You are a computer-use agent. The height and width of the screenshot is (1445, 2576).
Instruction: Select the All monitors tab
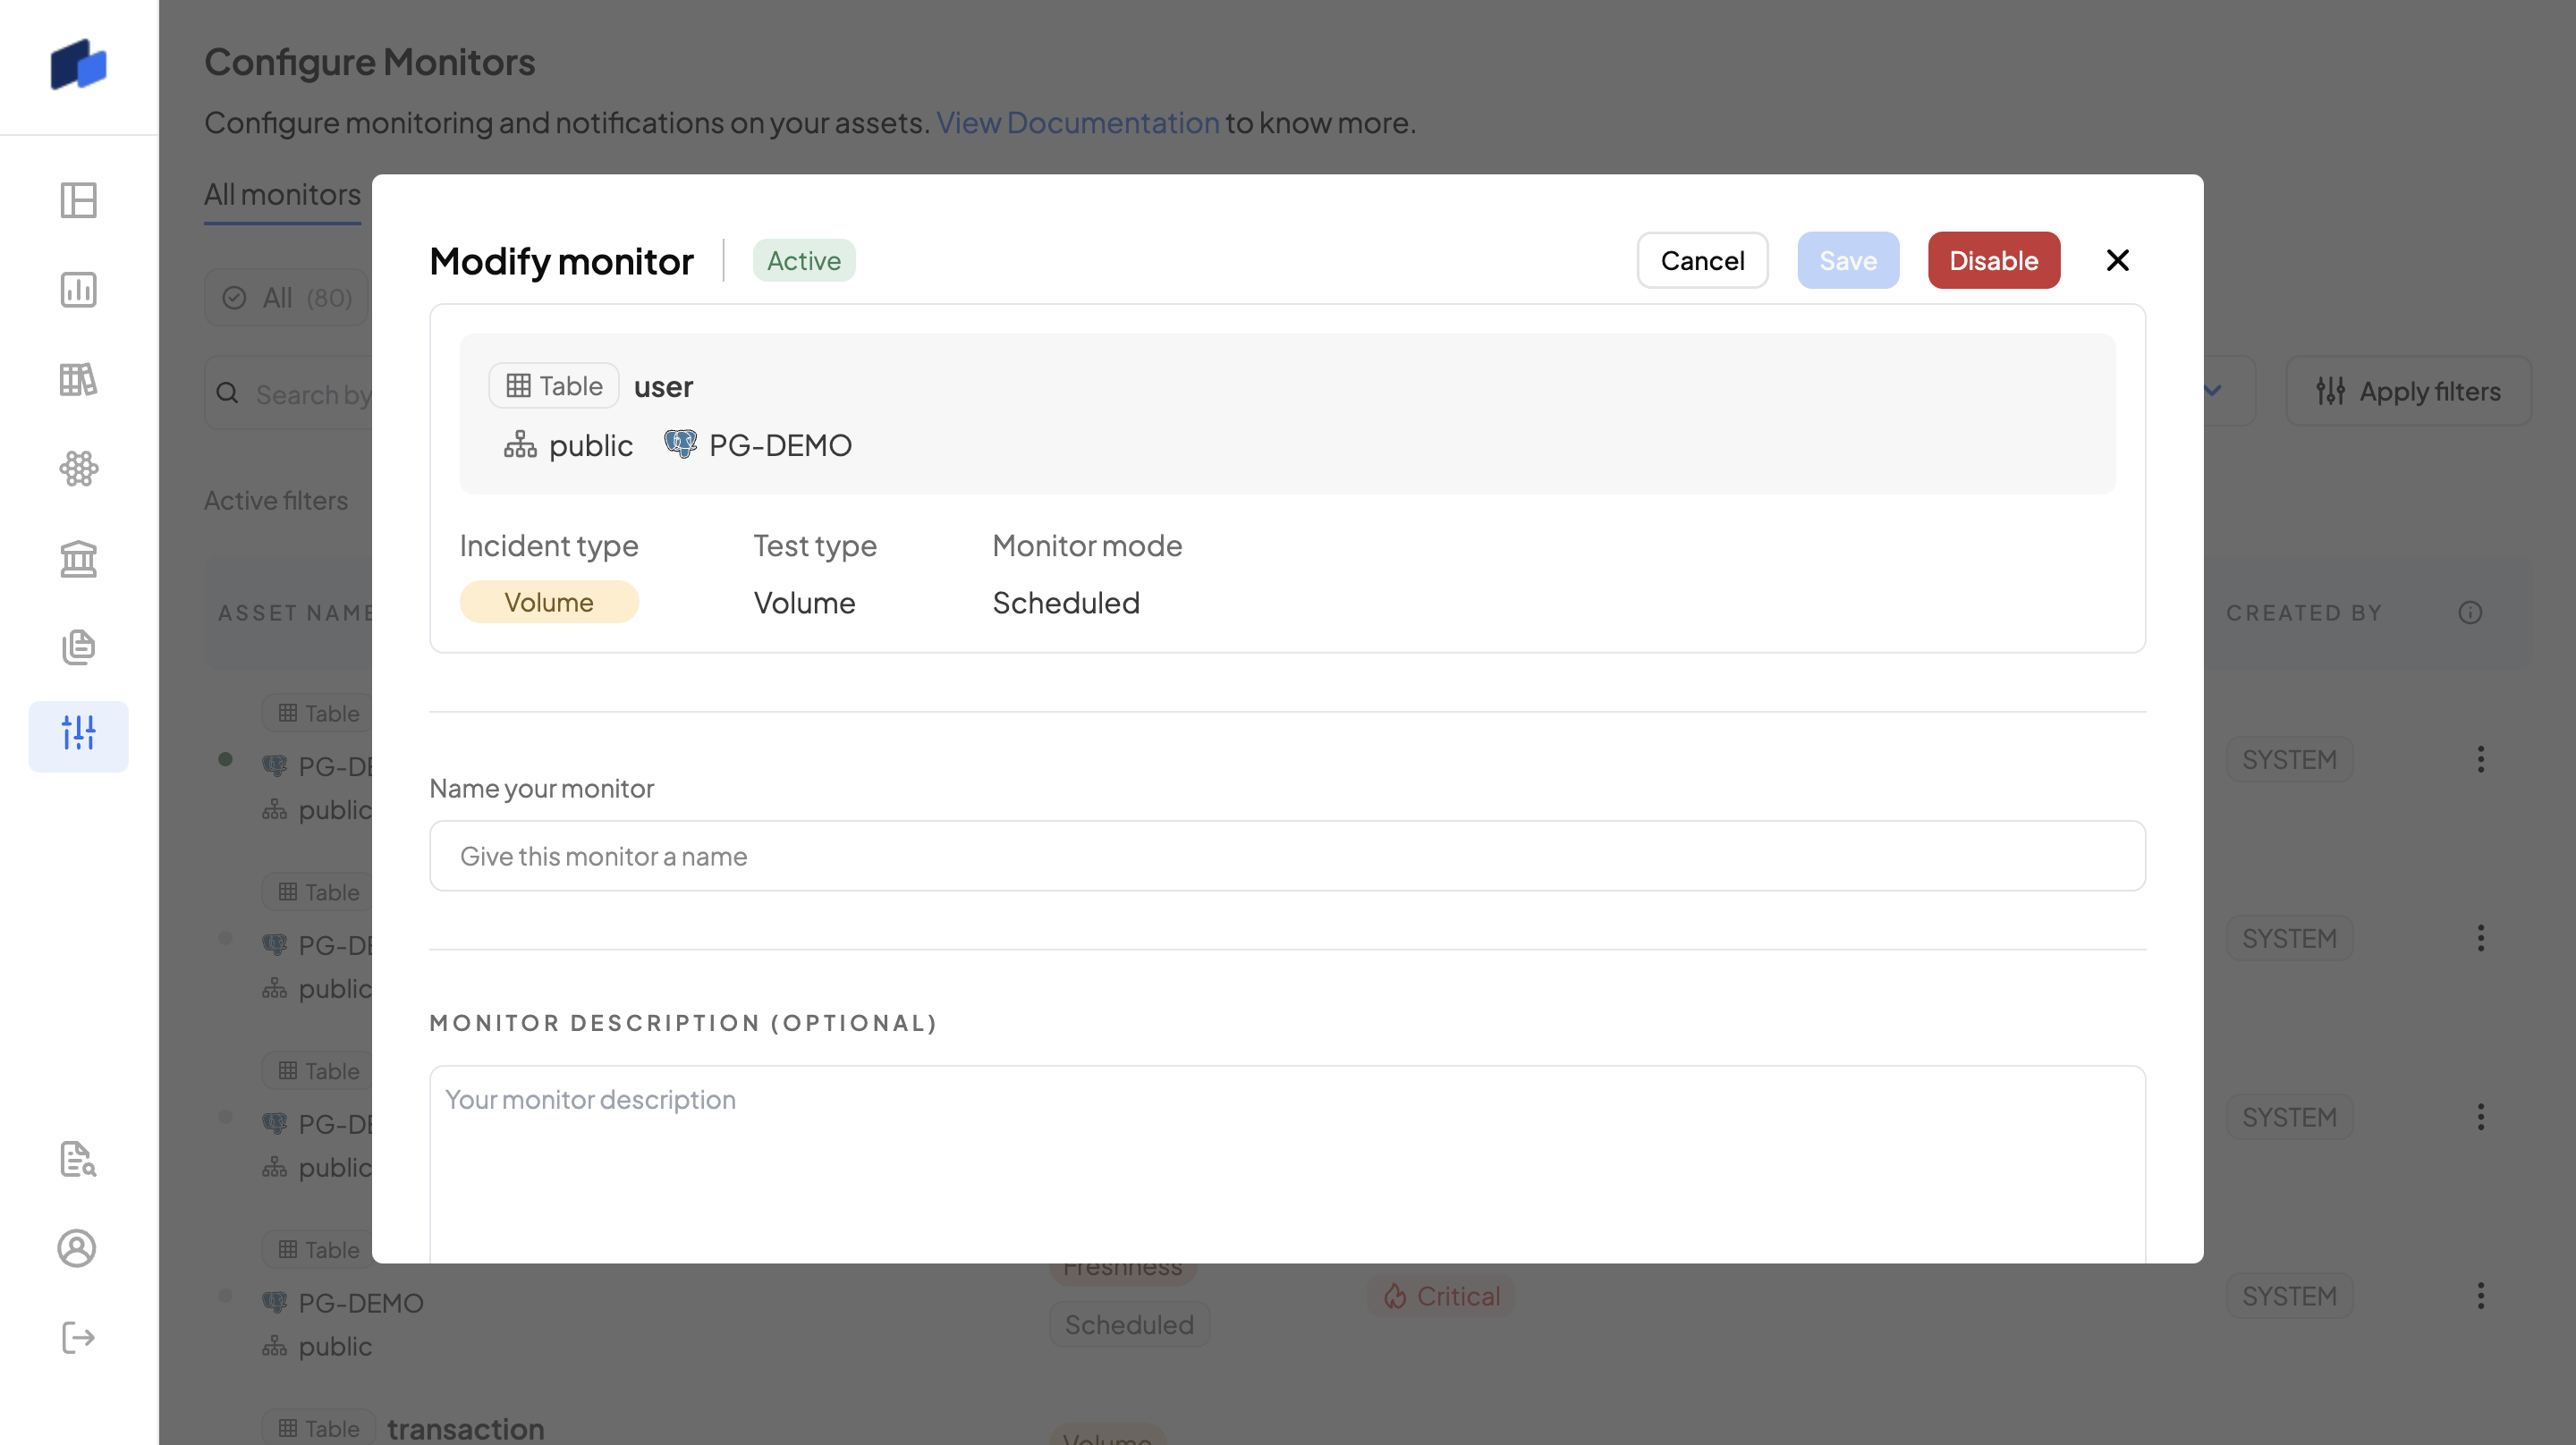pos(282,194)
